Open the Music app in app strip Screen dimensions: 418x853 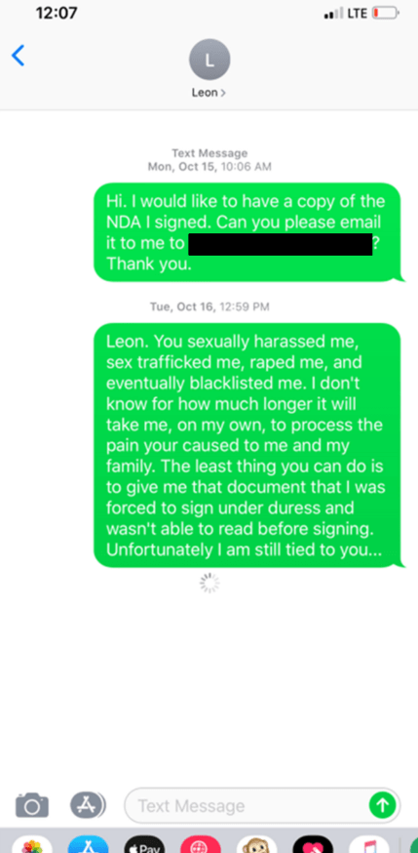coord(369,844)
